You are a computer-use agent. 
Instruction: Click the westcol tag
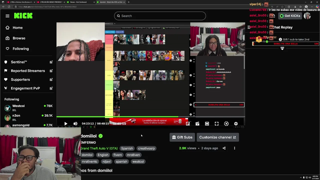138,161
